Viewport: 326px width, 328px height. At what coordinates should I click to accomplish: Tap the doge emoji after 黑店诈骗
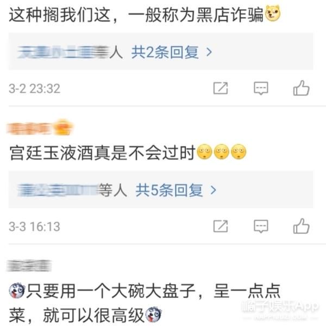point(273,14)
